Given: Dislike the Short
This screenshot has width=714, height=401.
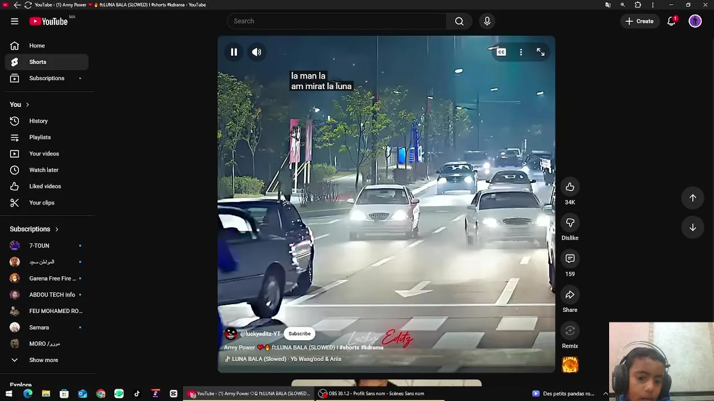Looking at the screenshot, I should tap(570, 223).
